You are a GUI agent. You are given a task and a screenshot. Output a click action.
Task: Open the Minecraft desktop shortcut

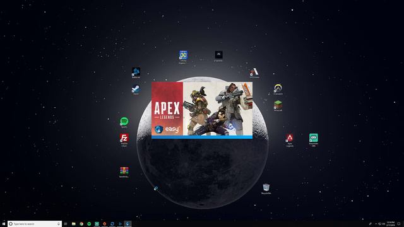(278, 106)
